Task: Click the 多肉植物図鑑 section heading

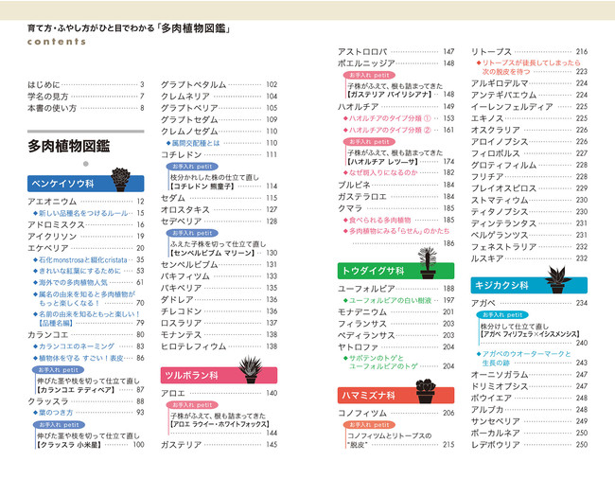Action: coord(68,145)
